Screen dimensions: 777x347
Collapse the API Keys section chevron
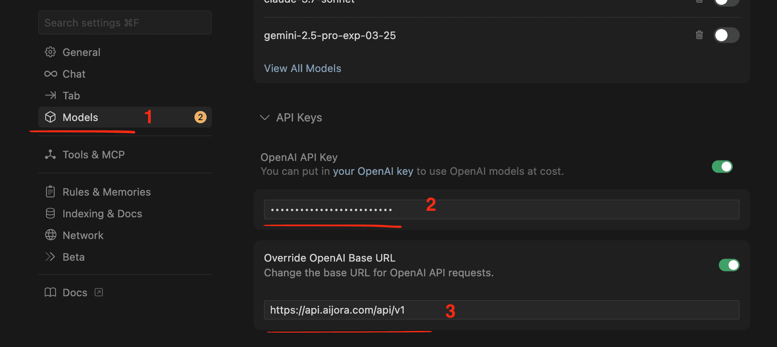pos(264,118)
